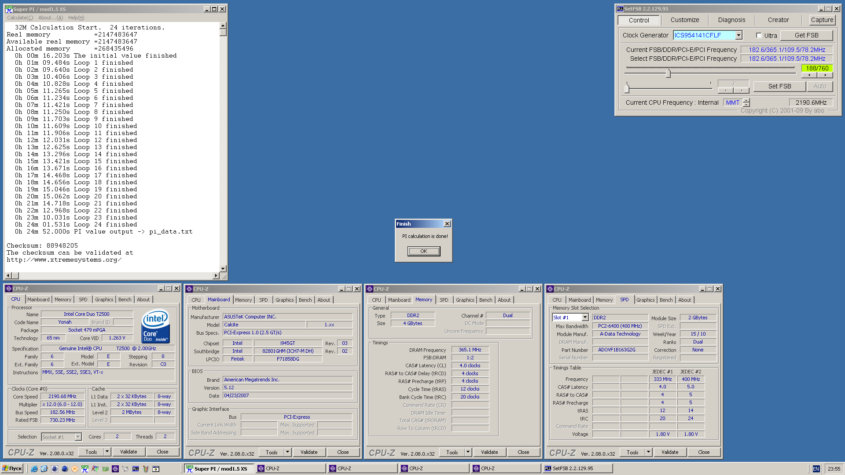Viewport: 845px width, 475px height.
Task: Click the SetFSB window title icon
Action: [620, 9]
